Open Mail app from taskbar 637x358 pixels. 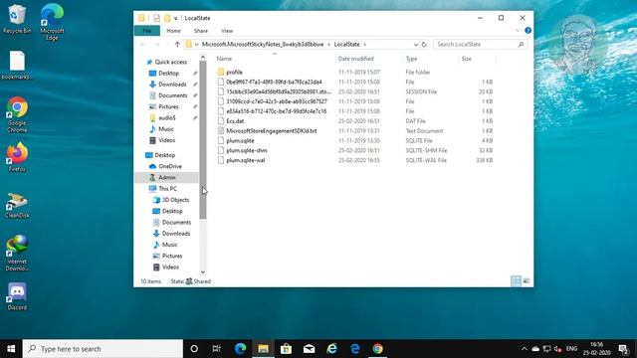pyautogui.click(x=310, y=349)
